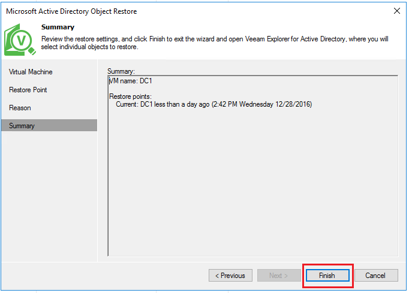The image size is (409, 293).
Task: Click the Finish button
Action: [327, 276]
